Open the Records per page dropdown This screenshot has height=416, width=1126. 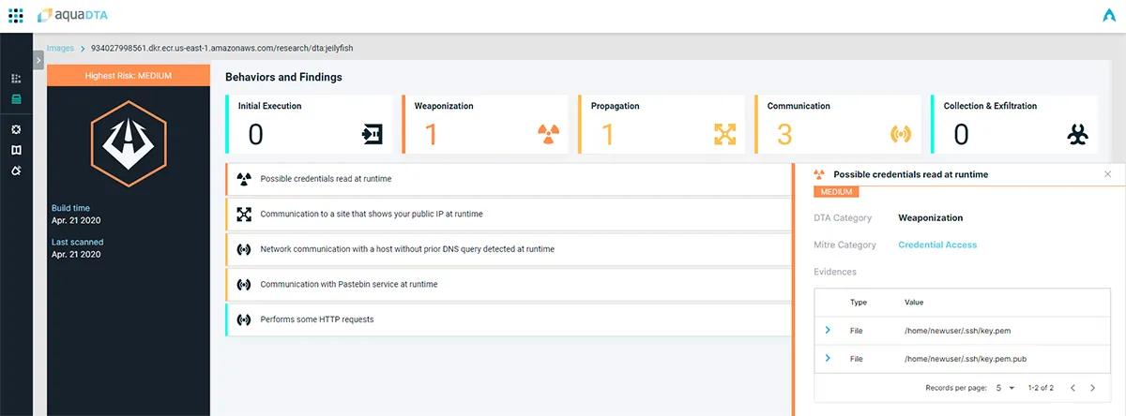1005,388
